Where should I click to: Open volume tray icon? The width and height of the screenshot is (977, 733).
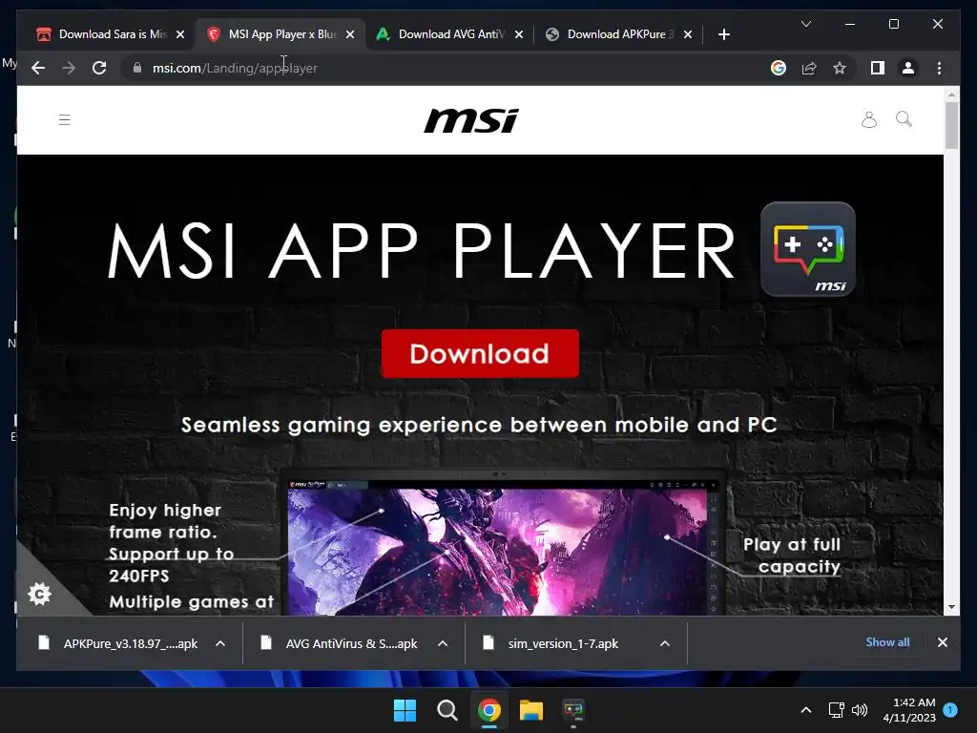[860, 710]
